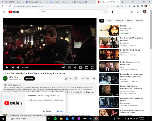
Task: Open OneNote from the taskbar
Action: [79, 119]
